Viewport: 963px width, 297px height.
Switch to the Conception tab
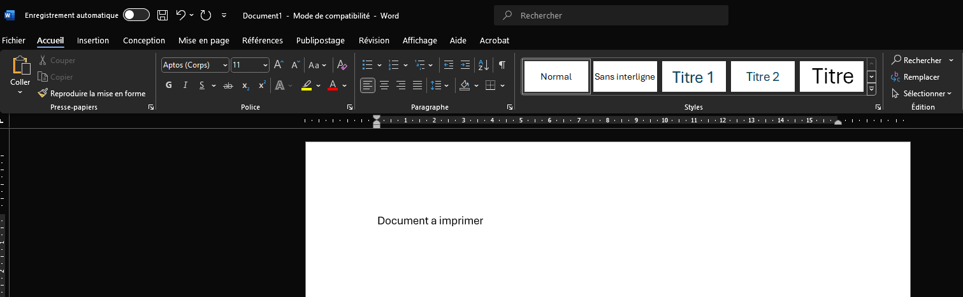point(144,40)
